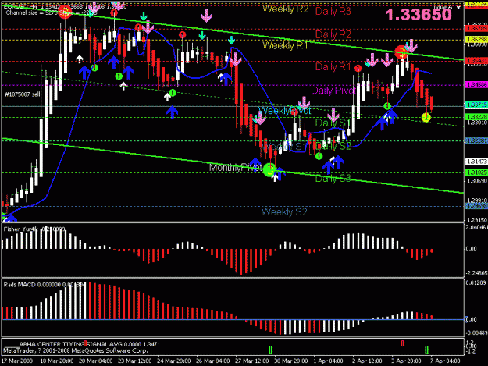Select the big pink down arrow left of Weekly R2

[x=206, y=16]
